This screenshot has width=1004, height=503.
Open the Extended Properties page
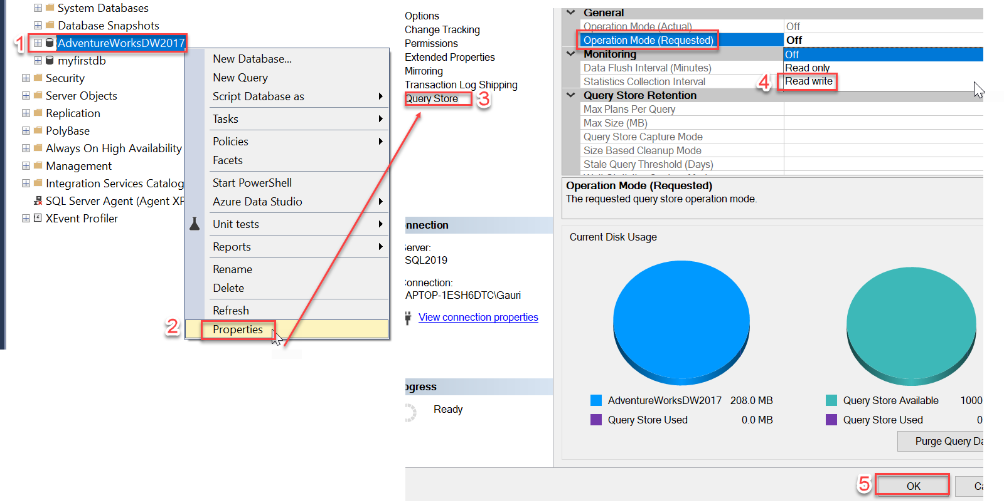pyautogui.click(x=450, y=57)
